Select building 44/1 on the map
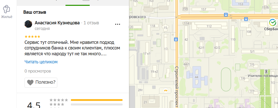278x108 pixels. click(x=187, y=64)
